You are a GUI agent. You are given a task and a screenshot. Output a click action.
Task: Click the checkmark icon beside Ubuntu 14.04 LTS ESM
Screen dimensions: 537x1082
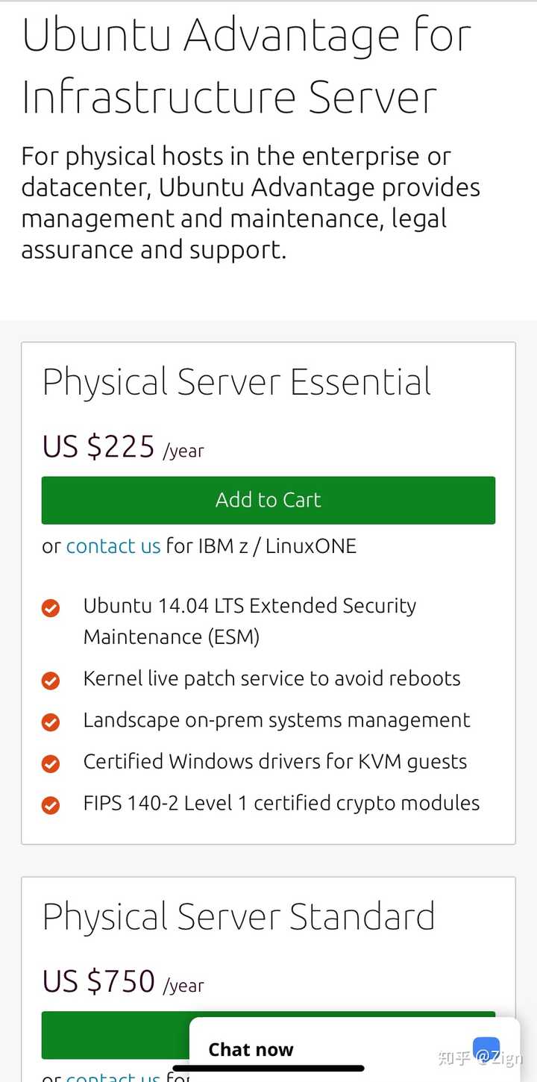51,607
